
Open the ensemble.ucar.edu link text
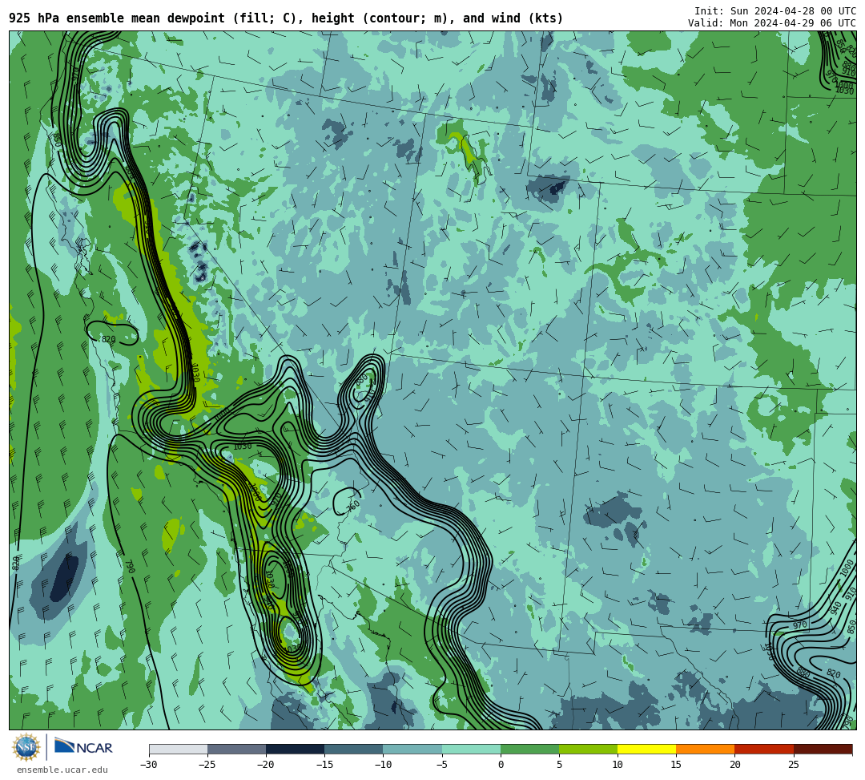[62, 770]
